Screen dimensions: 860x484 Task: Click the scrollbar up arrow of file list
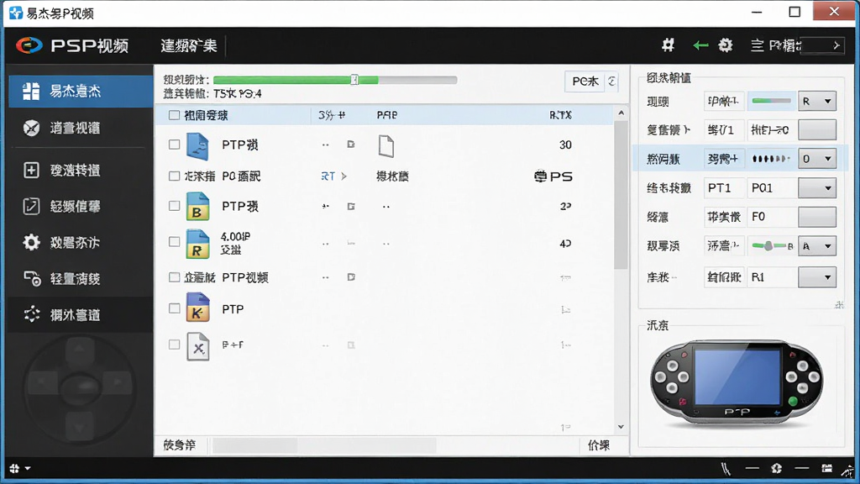click(x=621, y=113)
